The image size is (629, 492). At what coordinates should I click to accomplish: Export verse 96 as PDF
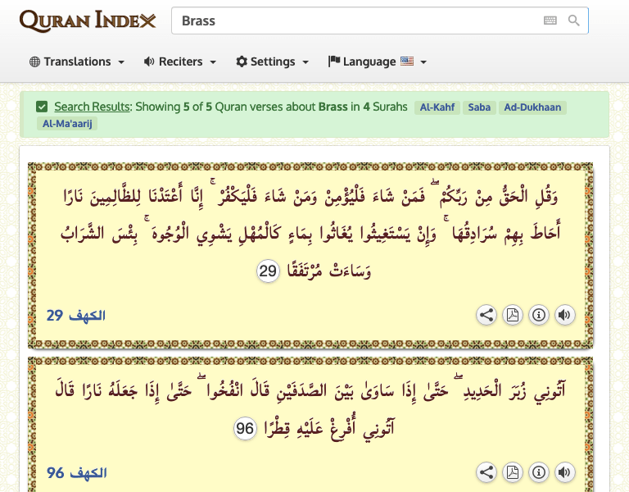(x=512, y=472)
